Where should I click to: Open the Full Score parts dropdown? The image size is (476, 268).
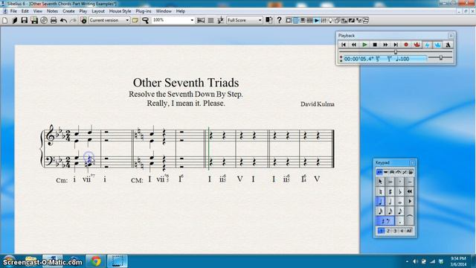point(245,20)
